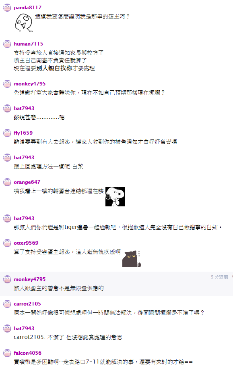Click the avatar beside human7115
233x368 pixels.
7,44
